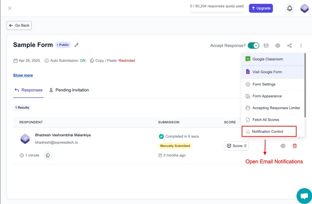Click the eye icon on Bhadresh's response row
The height and width of the screenshot is (204, 312).
coord(283,146)
